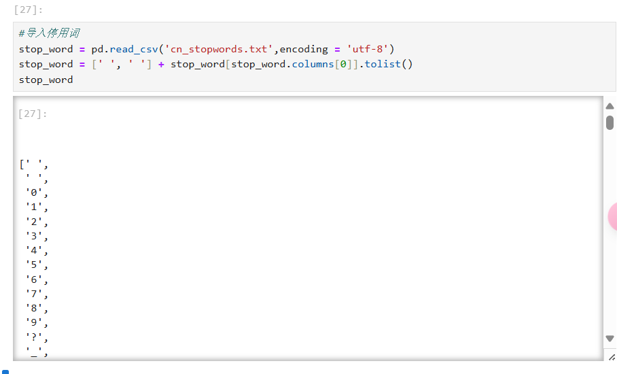Click the output scrollbar thumb

(610, 122)
